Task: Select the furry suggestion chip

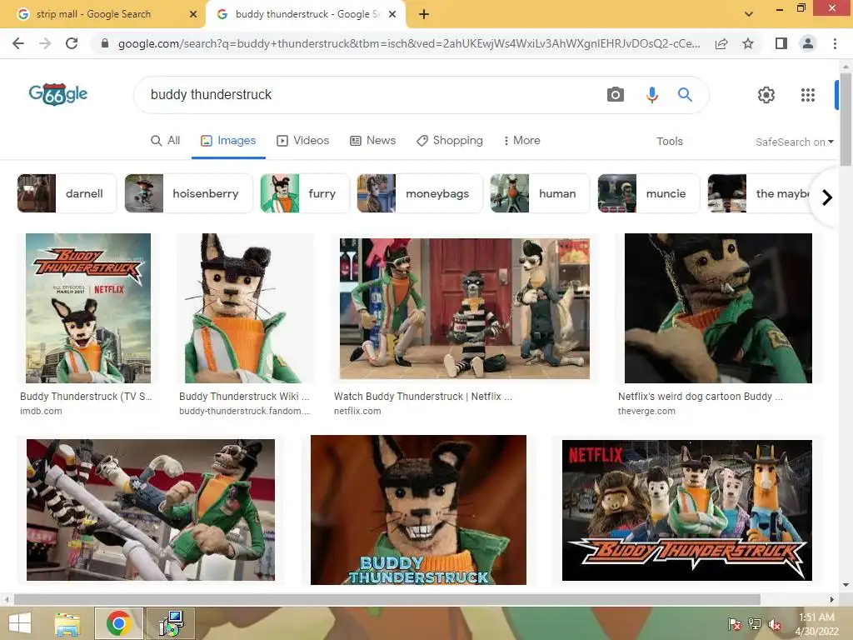Action: 305,193
